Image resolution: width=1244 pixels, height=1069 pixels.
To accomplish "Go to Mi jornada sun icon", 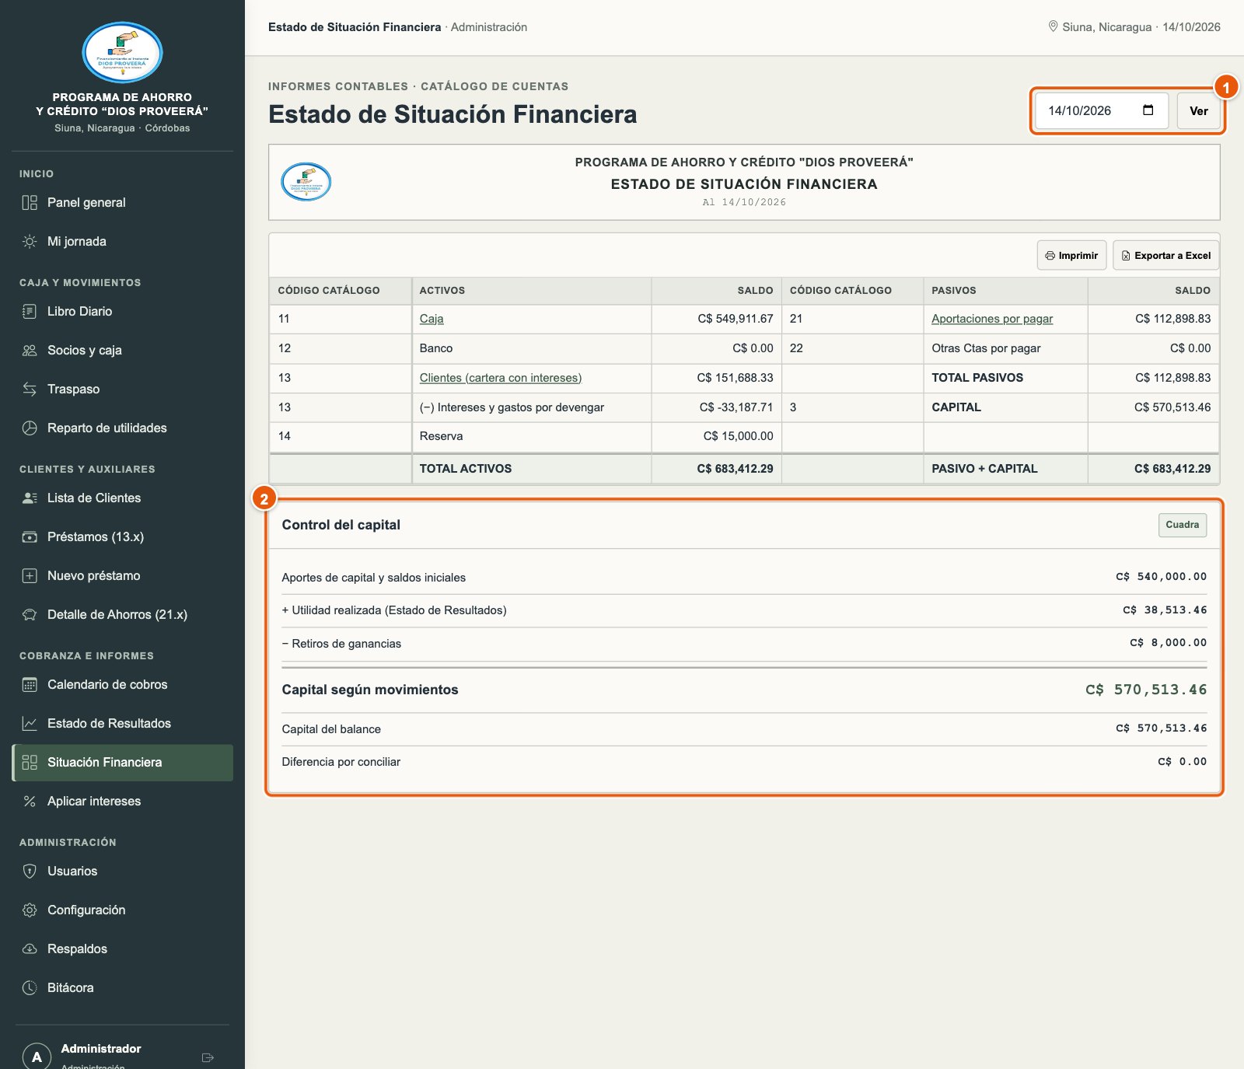I will tap(30, 242).
